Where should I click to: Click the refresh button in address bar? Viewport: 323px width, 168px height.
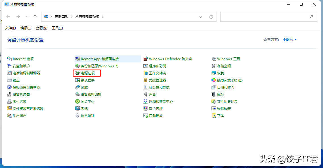click(211, 17)
